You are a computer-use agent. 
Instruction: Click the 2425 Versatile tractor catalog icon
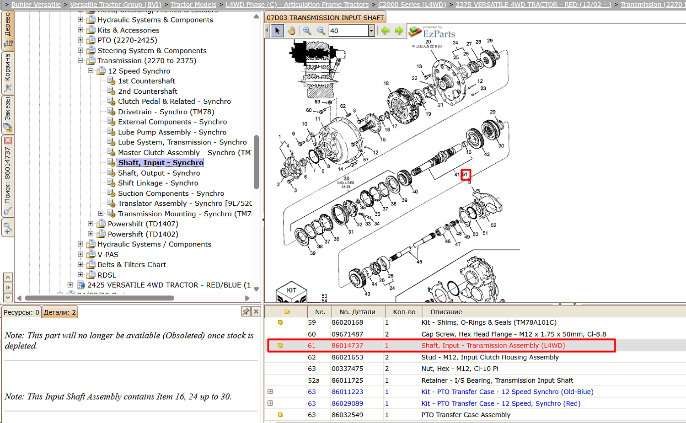click(x=81, y=285)
